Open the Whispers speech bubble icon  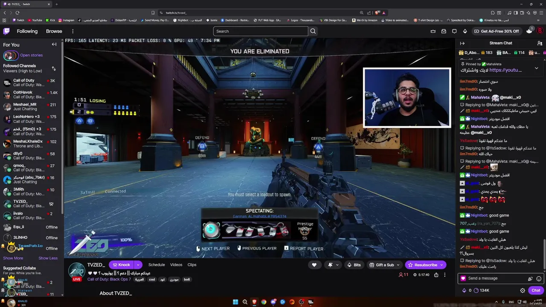(454, 31)
